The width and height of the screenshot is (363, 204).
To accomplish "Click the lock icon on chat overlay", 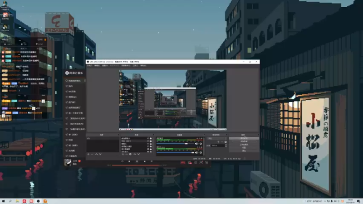I will (x=45, y=40).
